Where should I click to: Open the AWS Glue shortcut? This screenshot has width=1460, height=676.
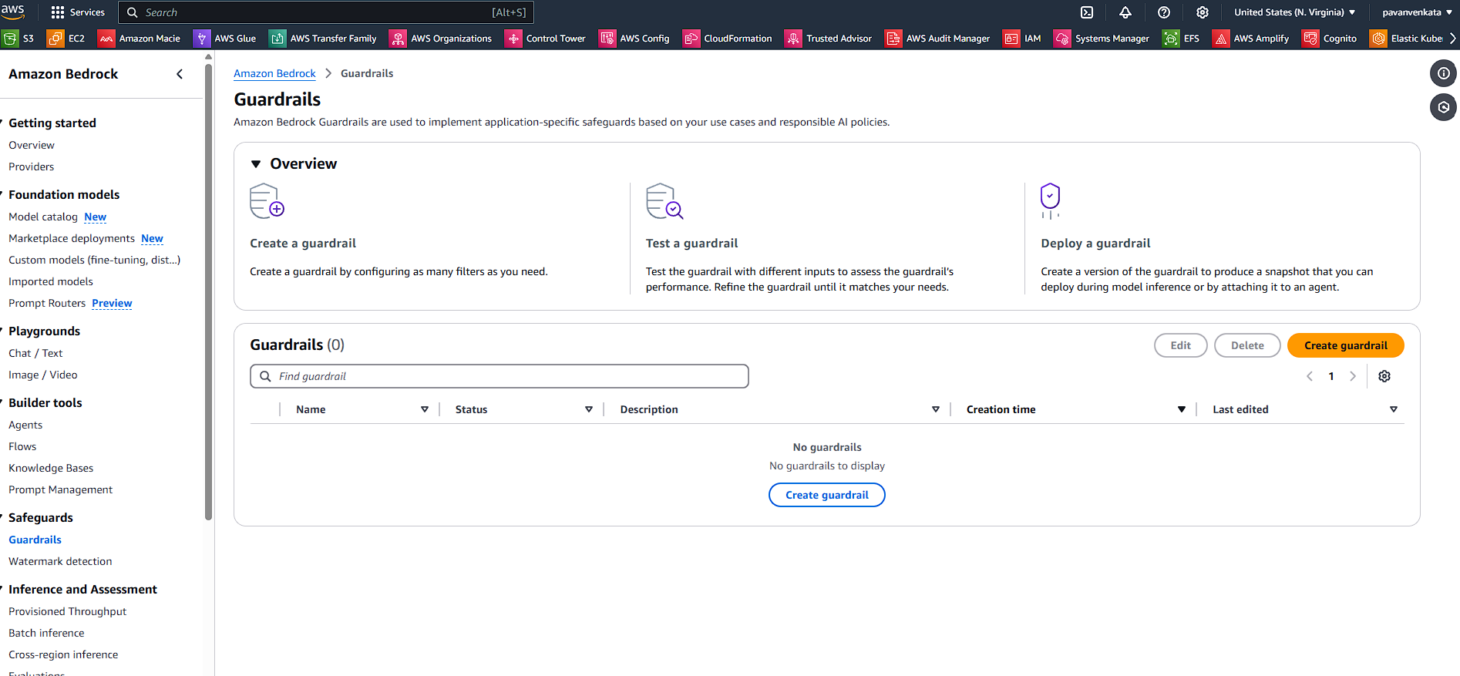point(225,39)
